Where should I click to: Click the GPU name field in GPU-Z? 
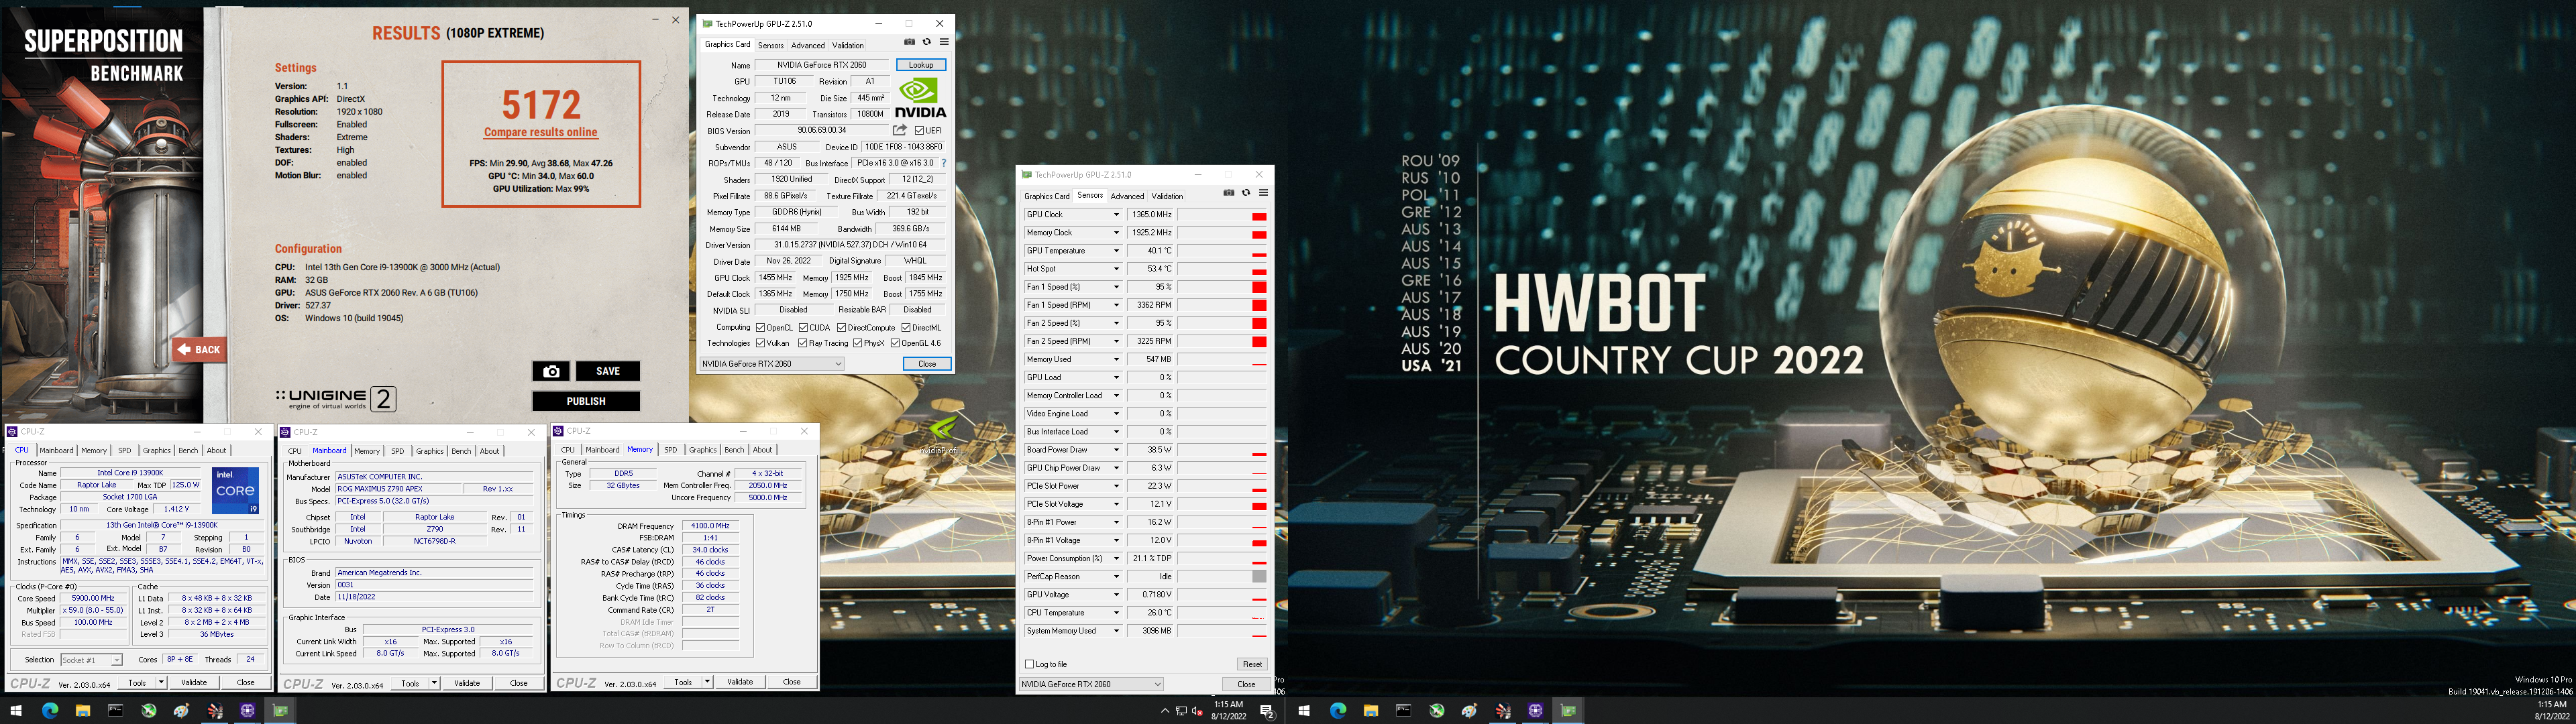click(x=822, y=65)
